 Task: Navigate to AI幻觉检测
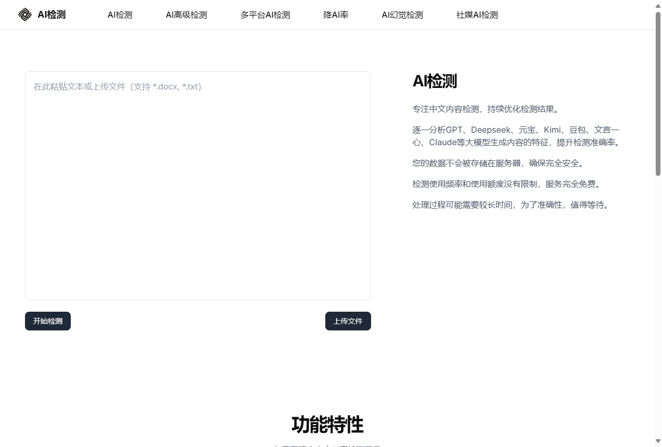(402, 15)
